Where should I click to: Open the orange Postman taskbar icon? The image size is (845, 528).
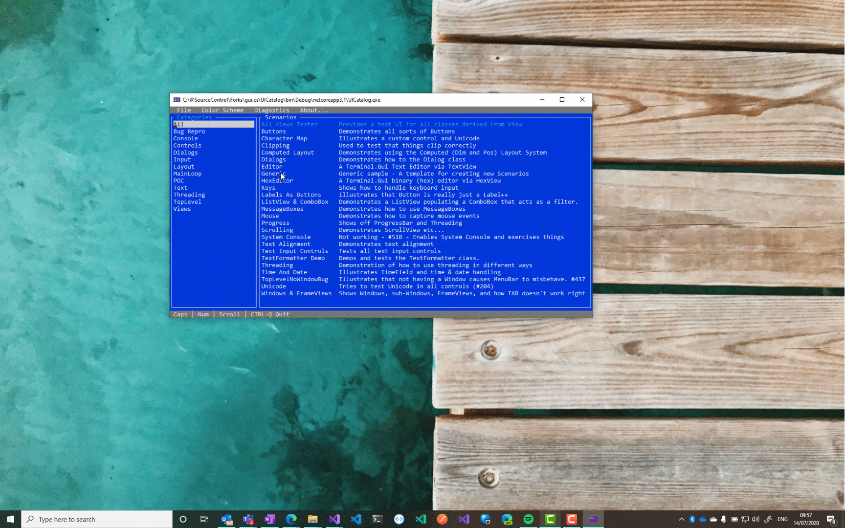coord(442,519)
